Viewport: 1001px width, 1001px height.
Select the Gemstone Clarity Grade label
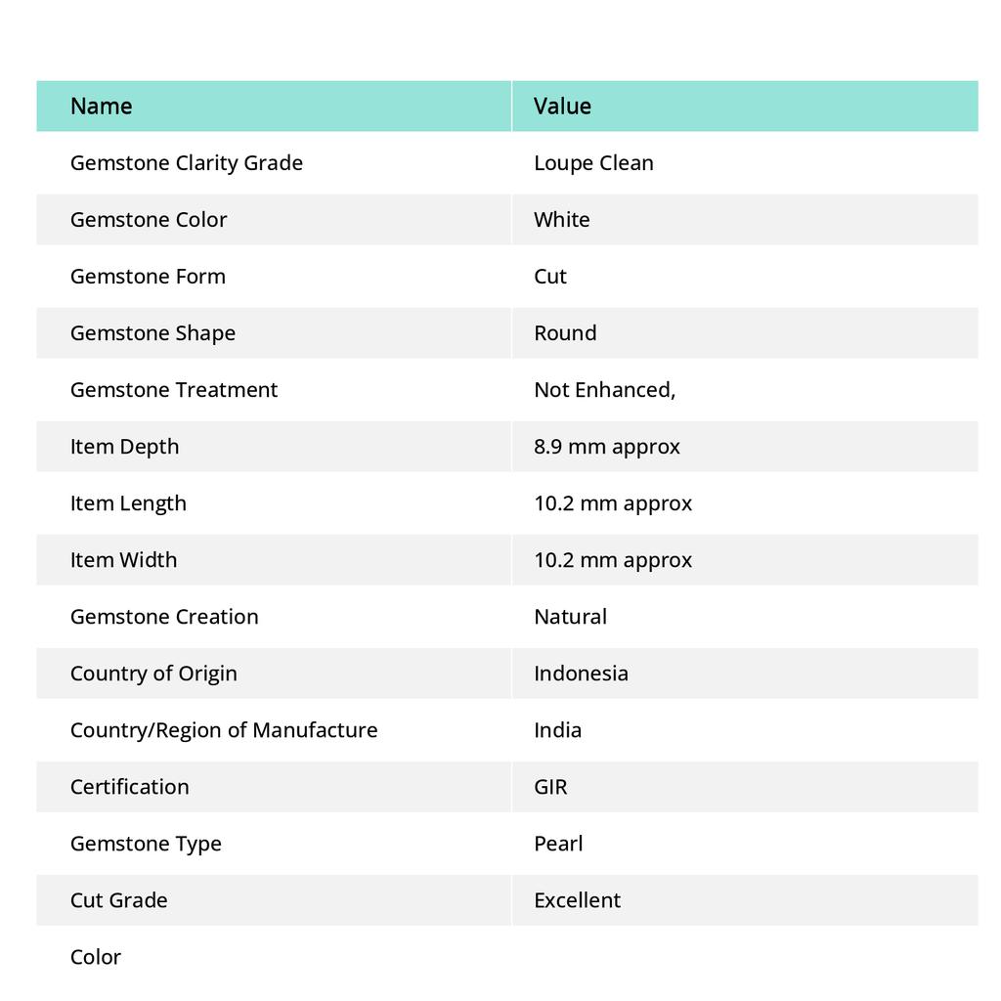(187, 162)
